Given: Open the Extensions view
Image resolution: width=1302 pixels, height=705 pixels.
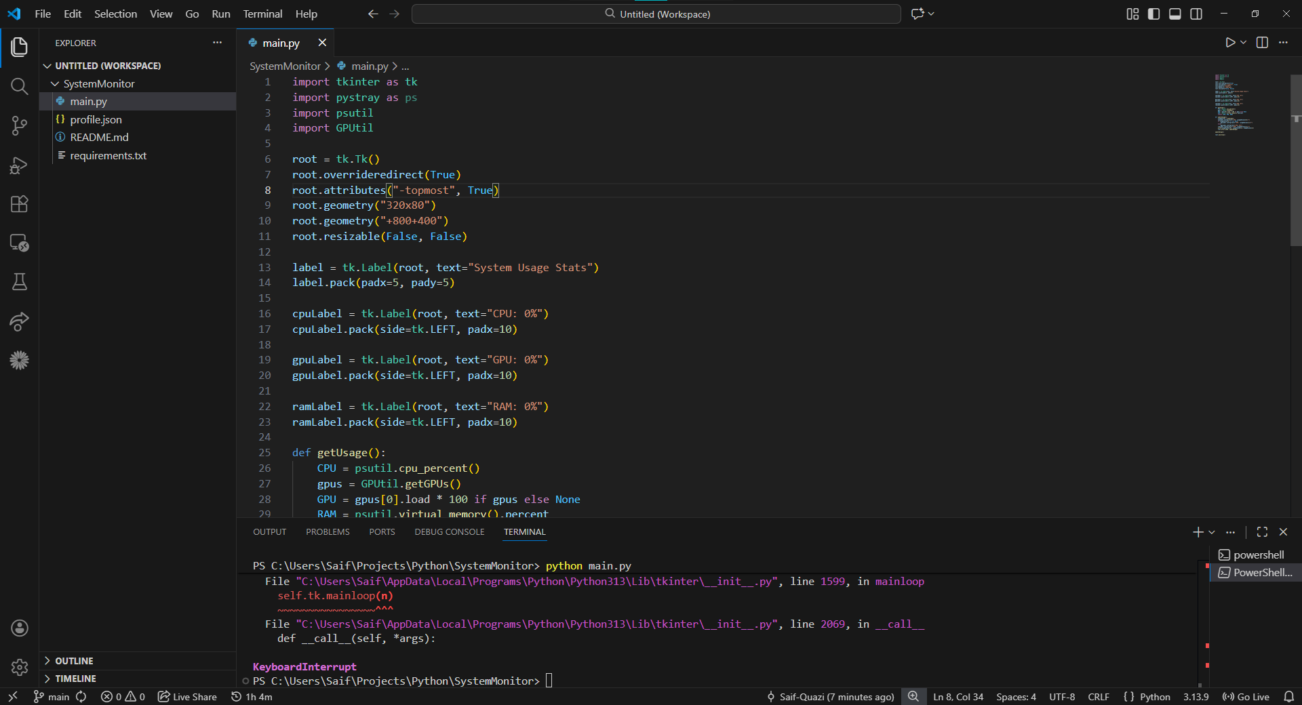Looking at the screenshot, I should point(19,204).
